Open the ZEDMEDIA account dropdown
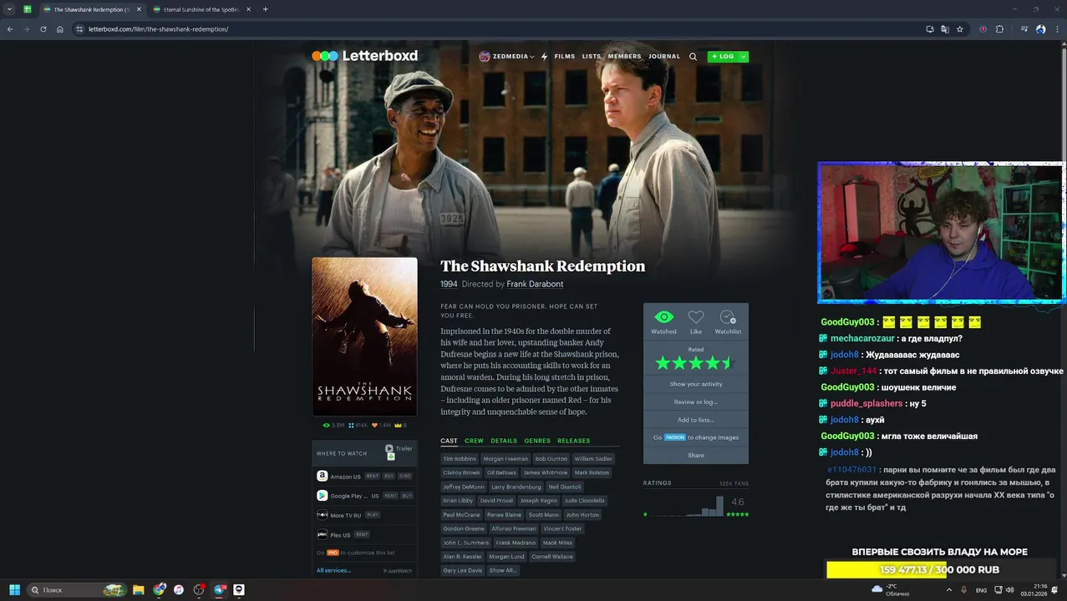 (x=513, y=57)
